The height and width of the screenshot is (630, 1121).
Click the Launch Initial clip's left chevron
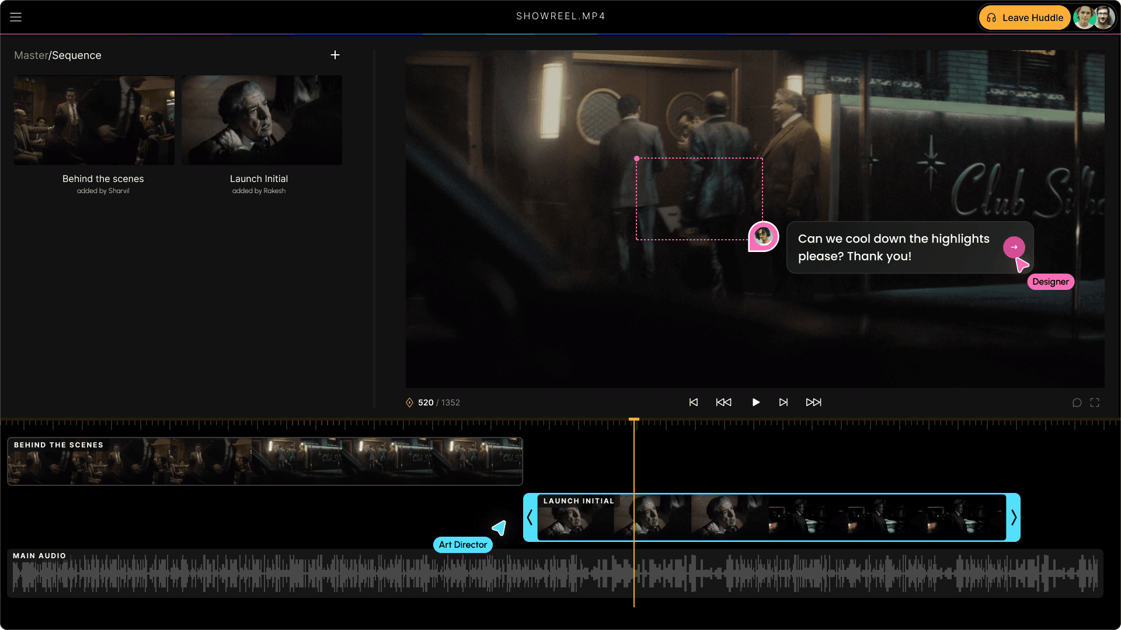[530, 517]
